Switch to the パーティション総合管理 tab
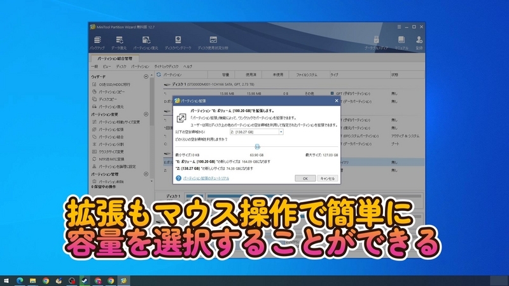The width and height of the screenshot is (509, 286). click(115, 58)
